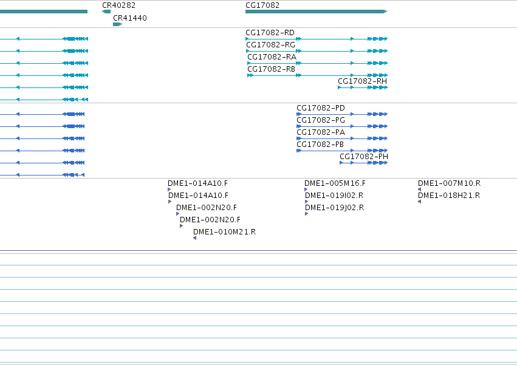Click the CR40282 gene label
The width and height of the screenshot is (517, 365).
tap(118, 5)
